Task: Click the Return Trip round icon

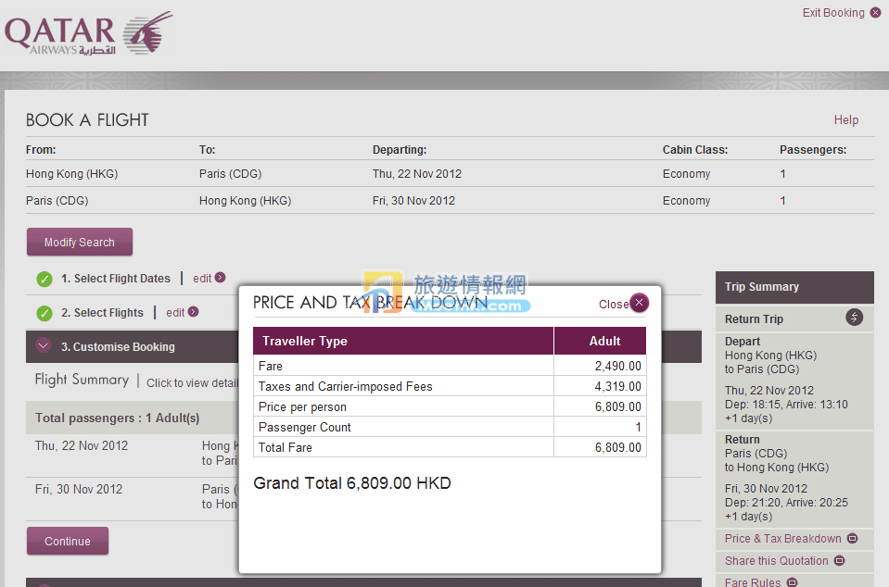Action: 855,318
